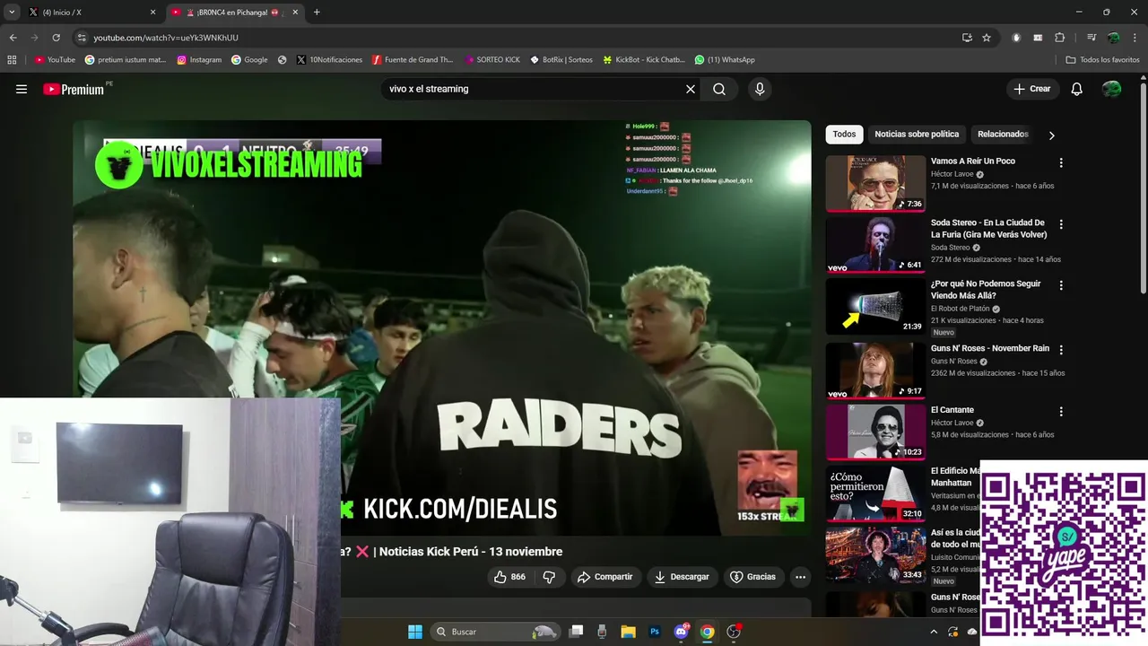The width and height of the screenshot is (1148, 646).
Task: Start voice search with the microphone
Action: point(760,89)
